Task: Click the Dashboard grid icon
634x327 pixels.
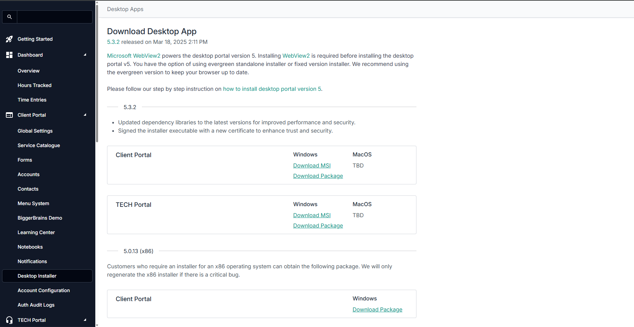Action: click(x=9, y=55)
